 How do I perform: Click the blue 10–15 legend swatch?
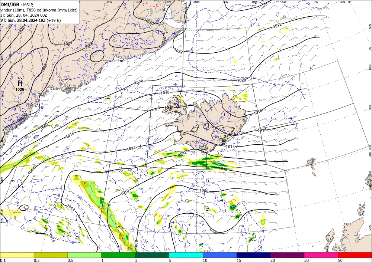click(x=220, y=255)
